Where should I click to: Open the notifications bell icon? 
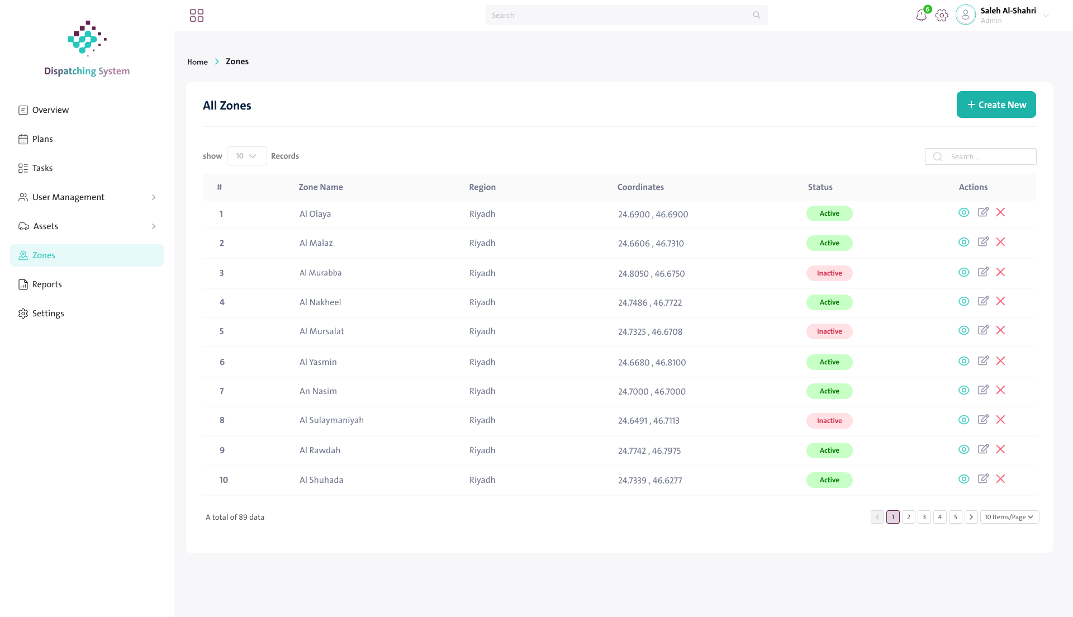point(921,16)
